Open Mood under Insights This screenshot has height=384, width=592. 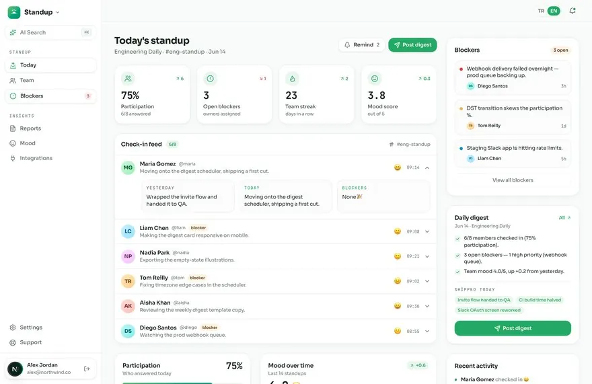pyautogui.click(x=50, y=143)
